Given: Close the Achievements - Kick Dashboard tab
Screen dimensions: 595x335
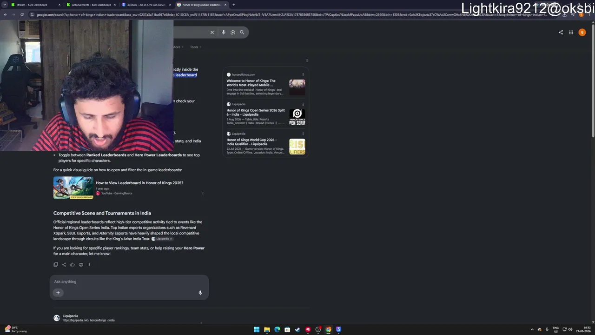Looking at the screenshot, I should point(115,5).
